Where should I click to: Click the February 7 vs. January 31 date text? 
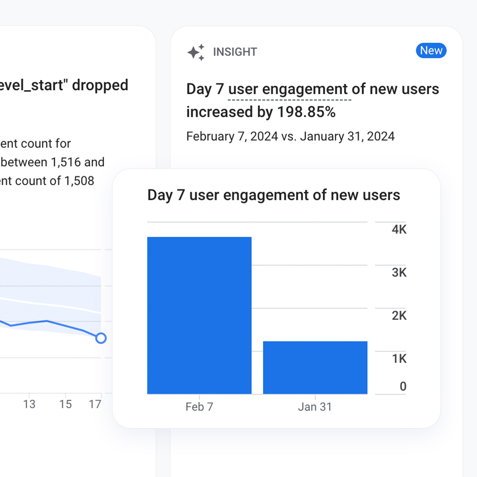290,136
